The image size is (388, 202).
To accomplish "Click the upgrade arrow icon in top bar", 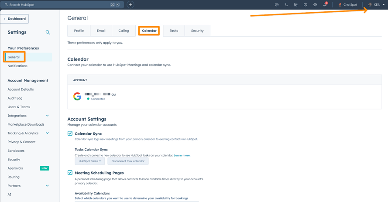I will click(277, 5).
